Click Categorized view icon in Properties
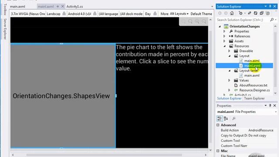 point(220,118)
